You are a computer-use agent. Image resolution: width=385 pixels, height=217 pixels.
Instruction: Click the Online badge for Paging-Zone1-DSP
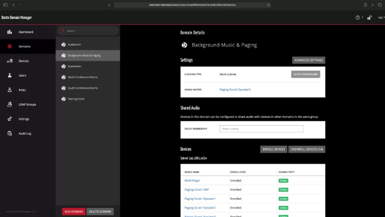click(x=283, y=190)
